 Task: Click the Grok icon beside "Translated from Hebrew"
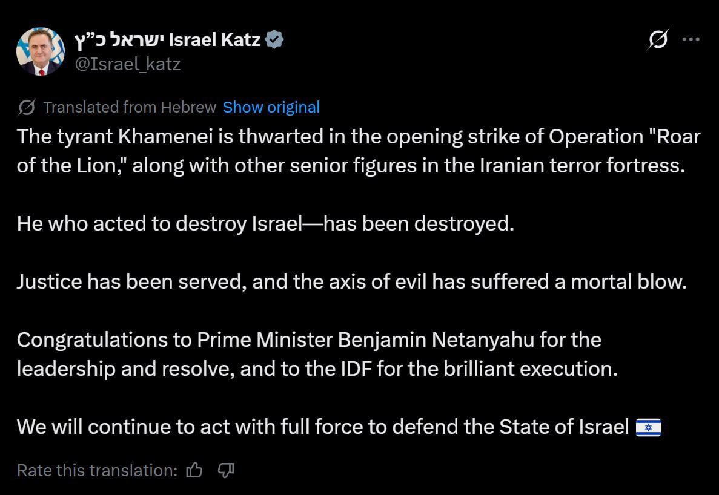coord(27,108)
